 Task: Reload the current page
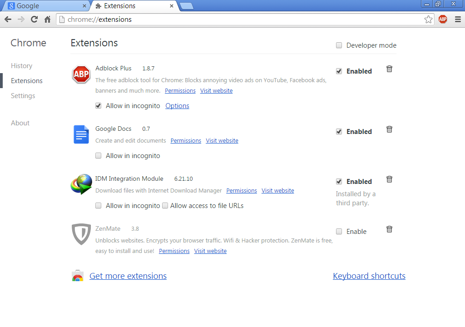tap(34, 20)
